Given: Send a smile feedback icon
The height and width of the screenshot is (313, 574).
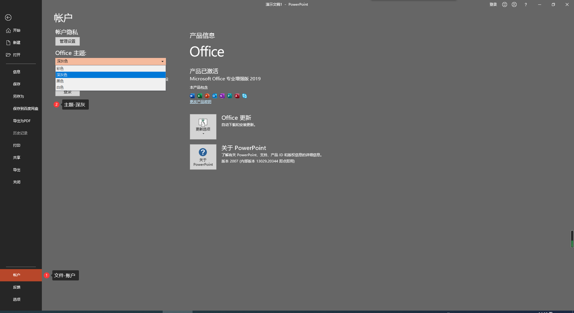Looking at the screenshot, I should 505,4.
